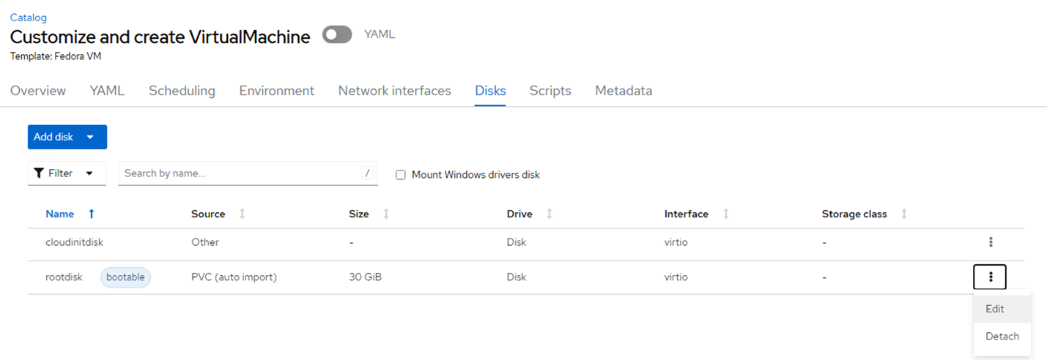1047x360 pixels.
Task: Click the Template: Fedora VM subtitle
Action: click(56, 56)
